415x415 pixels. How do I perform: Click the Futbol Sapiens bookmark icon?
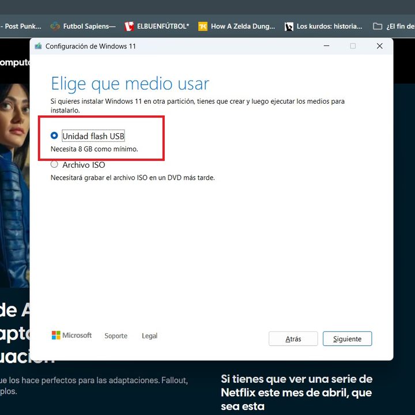(55, 26)
